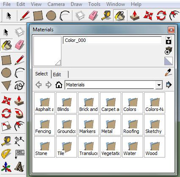This screenshot has height=177, width=180.
Task: Open the Window menu
Action: [116, 4]
